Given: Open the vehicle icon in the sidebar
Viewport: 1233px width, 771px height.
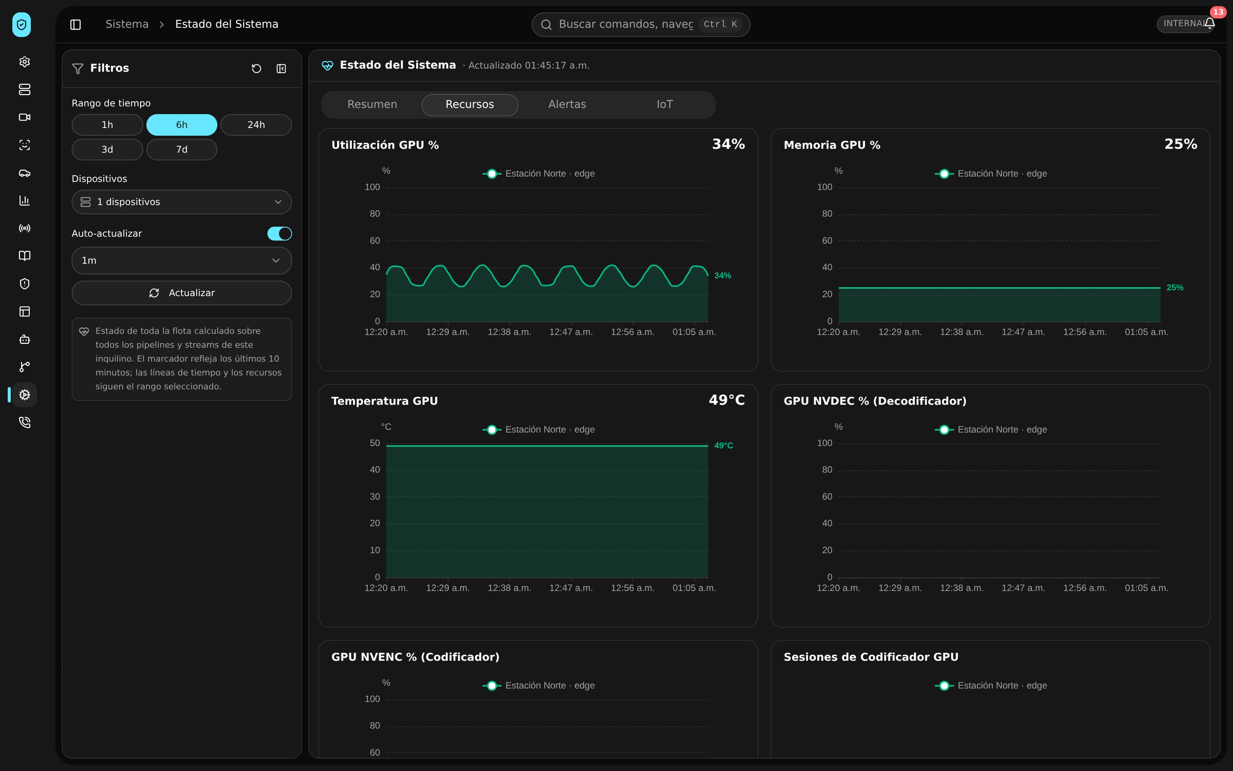Looking at the screenshot, I should (24, 173).
